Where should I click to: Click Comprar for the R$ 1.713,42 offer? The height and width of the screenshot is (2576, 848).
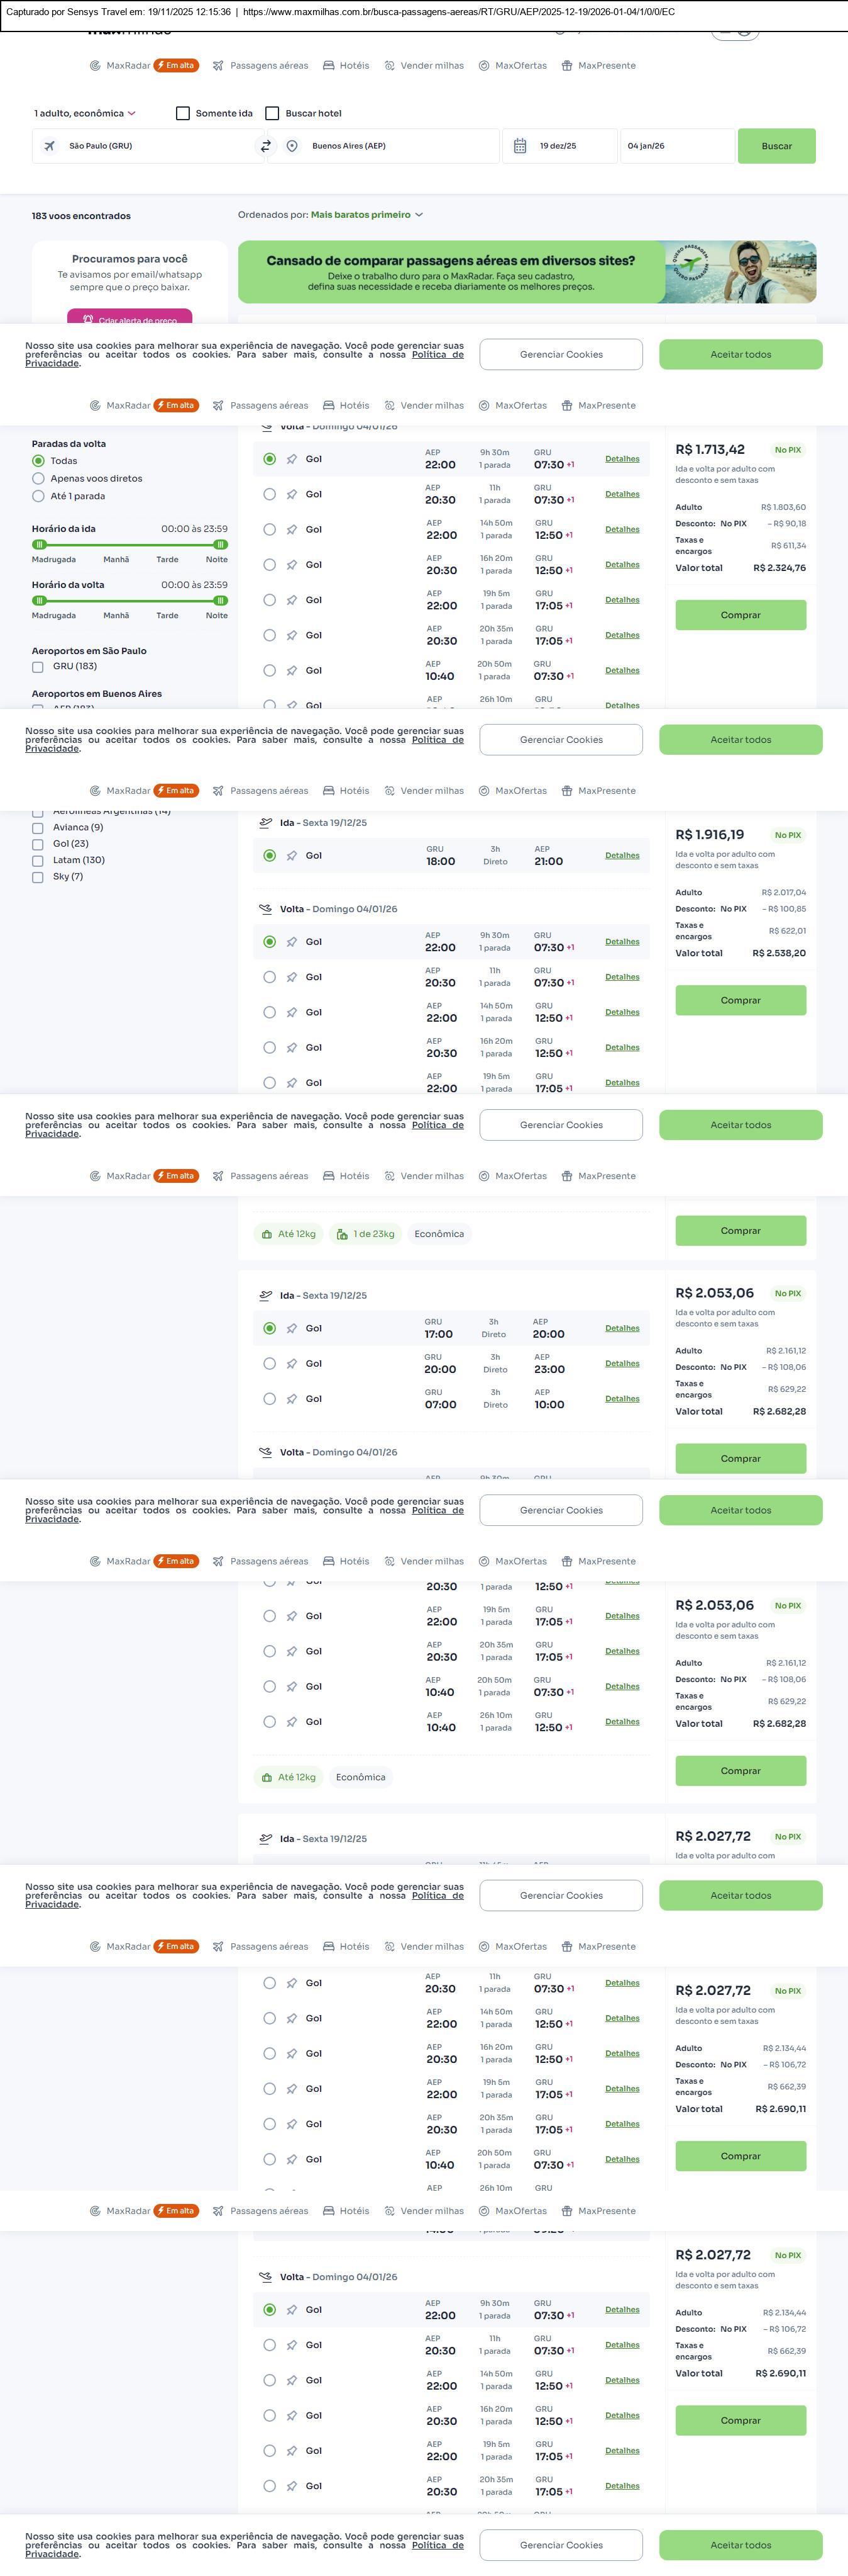740,615
